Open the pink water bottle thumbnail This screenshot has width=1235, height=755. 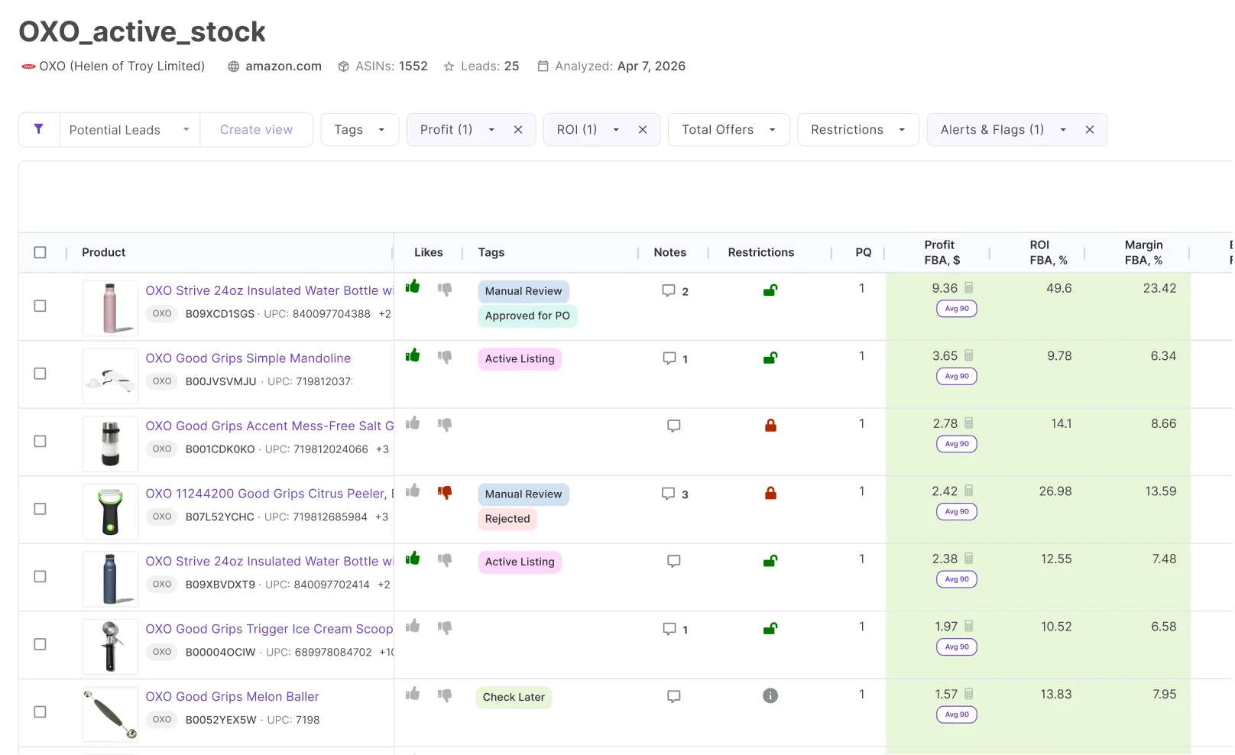pos(110,308)
